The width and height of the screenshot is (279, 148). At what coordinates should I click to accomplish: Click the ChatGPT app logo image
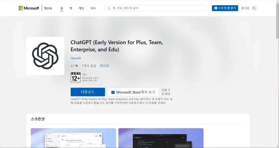tap(45, 56)
